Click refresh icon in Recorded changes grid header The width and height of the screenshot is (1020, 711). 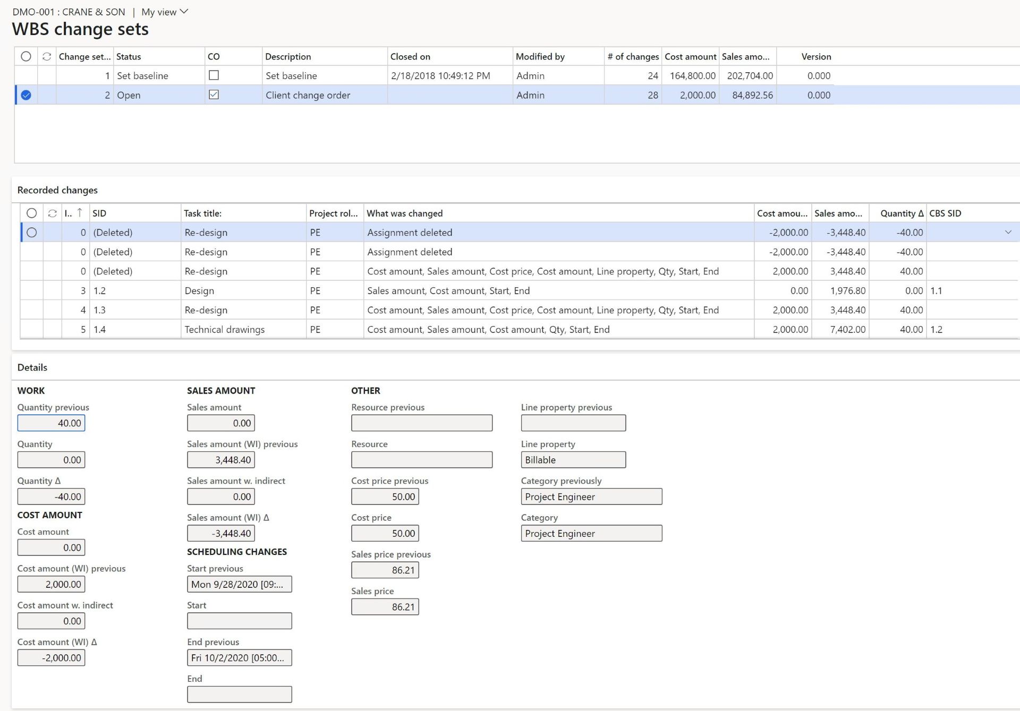point(52,213)
